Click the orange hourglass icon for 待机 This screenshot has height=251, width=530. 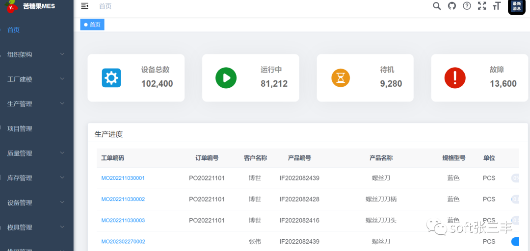(x=341, y=78)
